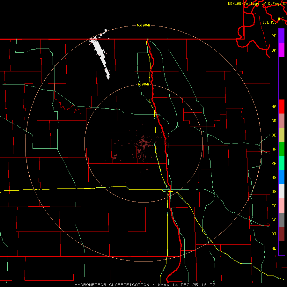Screen dimensions: 287x287
Task: Click the HR legend label
Action: 274,149
